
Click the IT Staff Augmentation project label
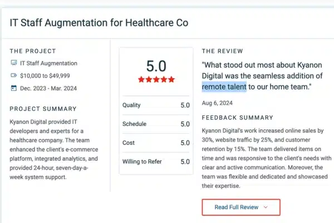48,64
